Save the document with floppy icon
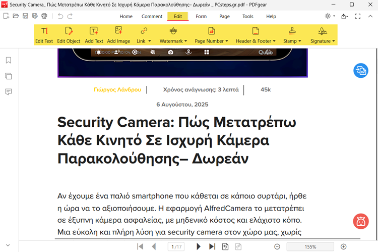The height and width of the screenshot is (252, 378). click(x=25, y=16)
